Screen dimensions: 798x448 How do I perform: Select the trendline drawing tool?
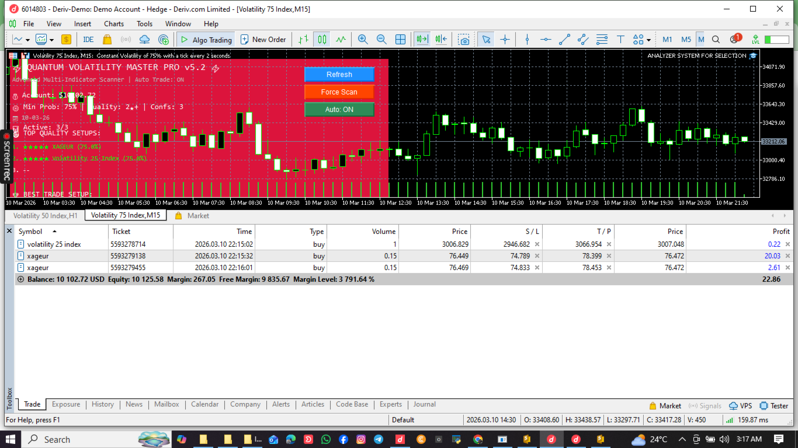point(564,40)
